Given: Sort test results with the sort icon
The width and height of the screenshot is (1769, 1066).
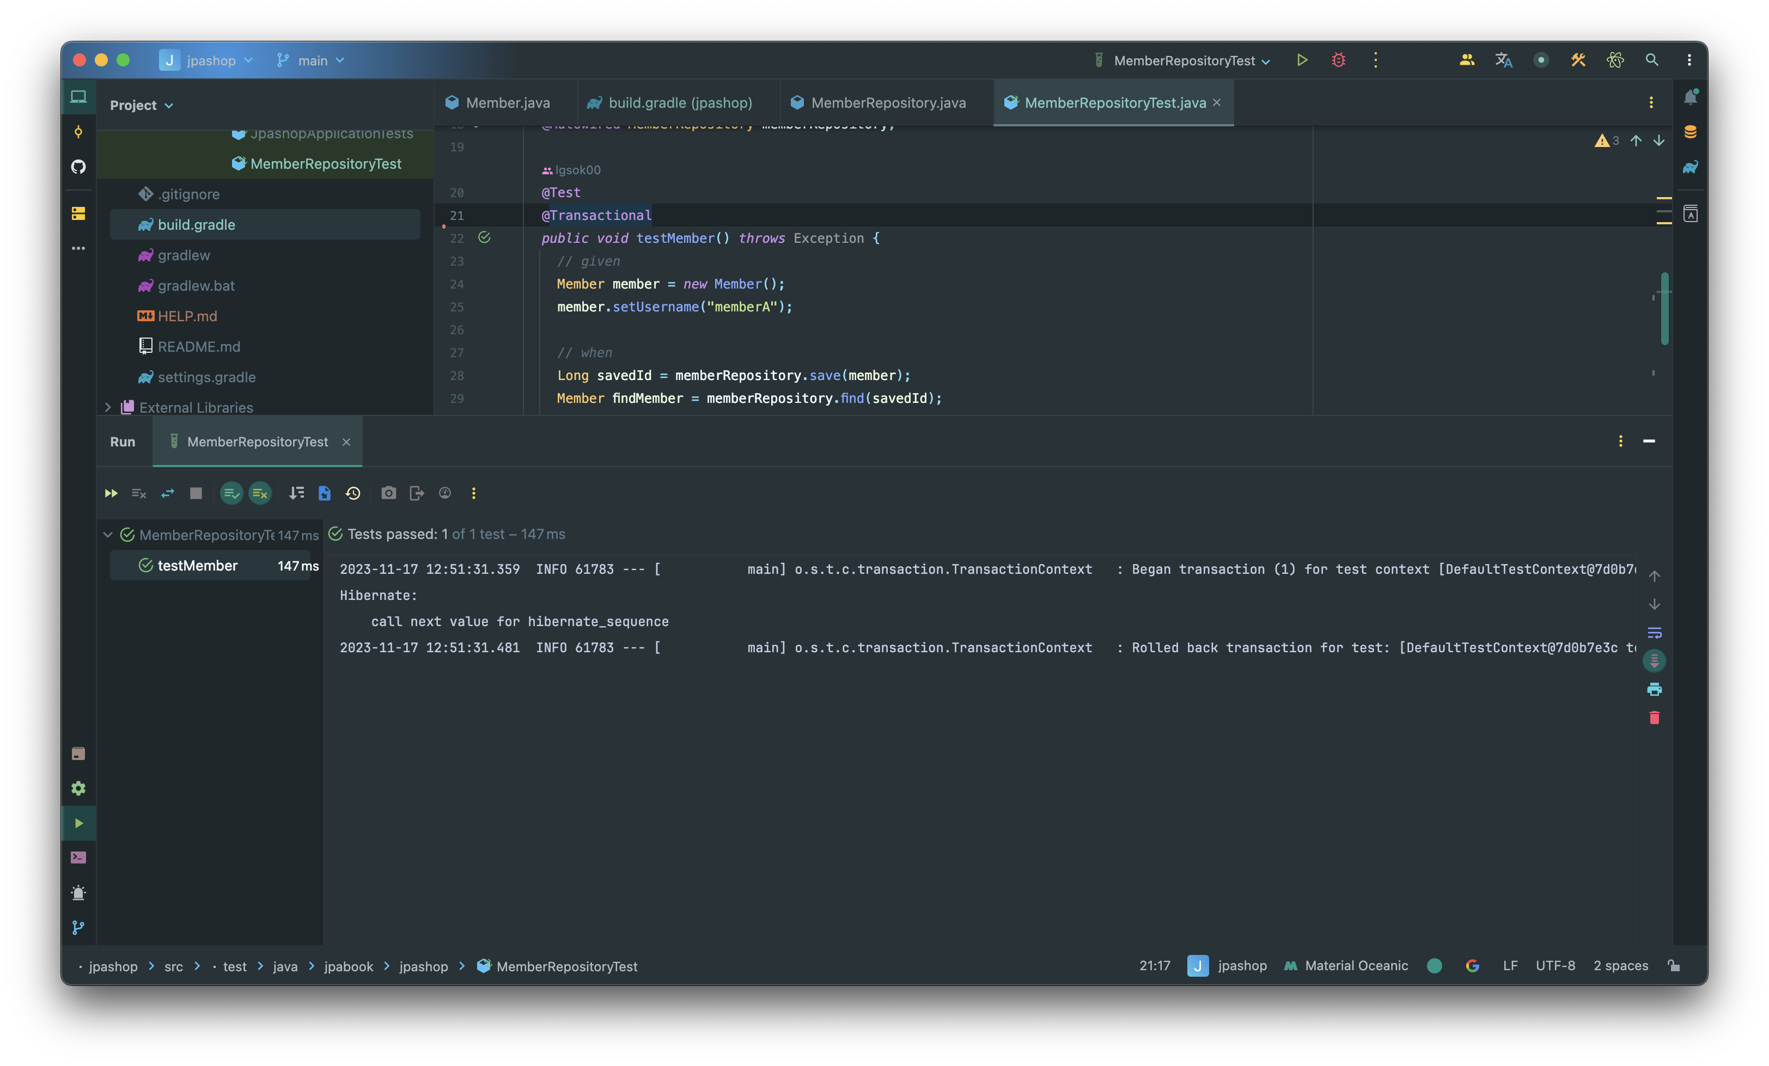Looking at the screenshot, I should coord(296,493).
